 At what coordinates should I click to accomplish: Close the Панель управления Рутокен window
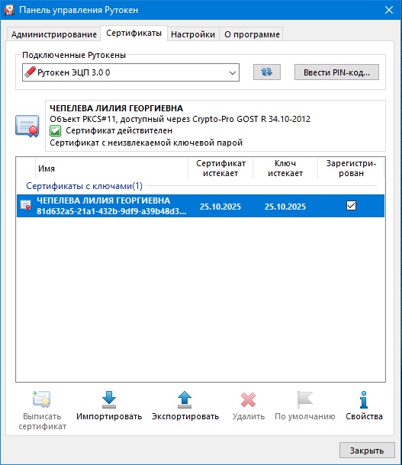(x=389, y=10)
